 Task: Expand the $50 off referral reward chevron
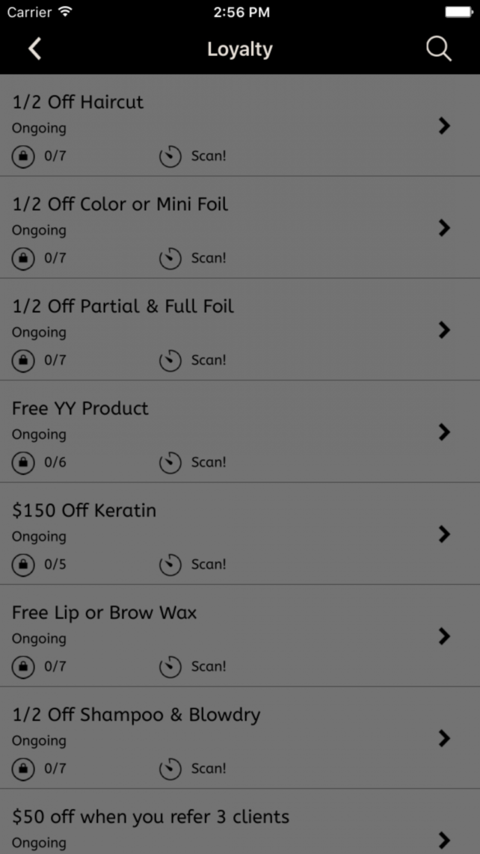coord(444,840)
